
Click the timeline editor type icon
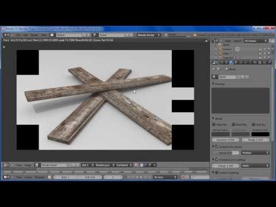pyautogui.click(x=6, y=177)
